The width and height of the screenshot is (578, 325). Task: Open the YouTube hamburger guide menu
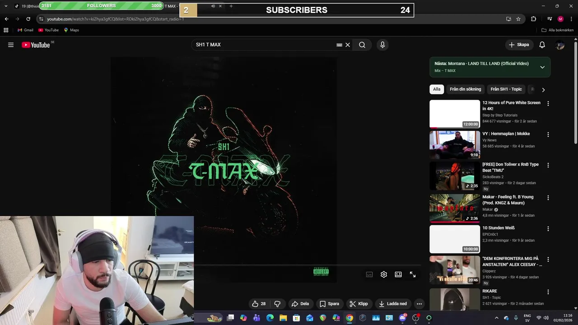(11, 45)
